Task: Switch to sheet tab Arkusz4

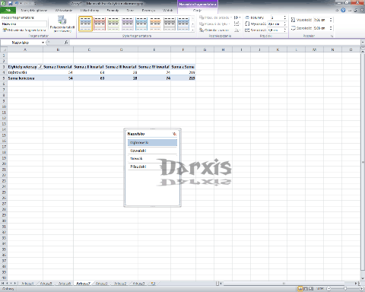Action: click(27, 284)
